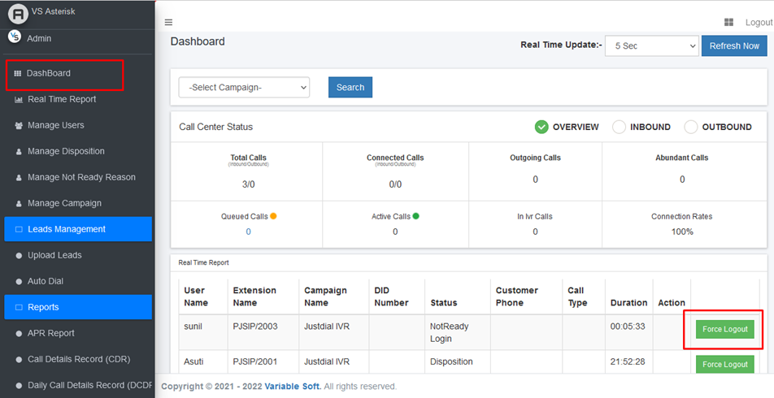
Task: Click the Queued Calls count link
Action: [248, 231]
